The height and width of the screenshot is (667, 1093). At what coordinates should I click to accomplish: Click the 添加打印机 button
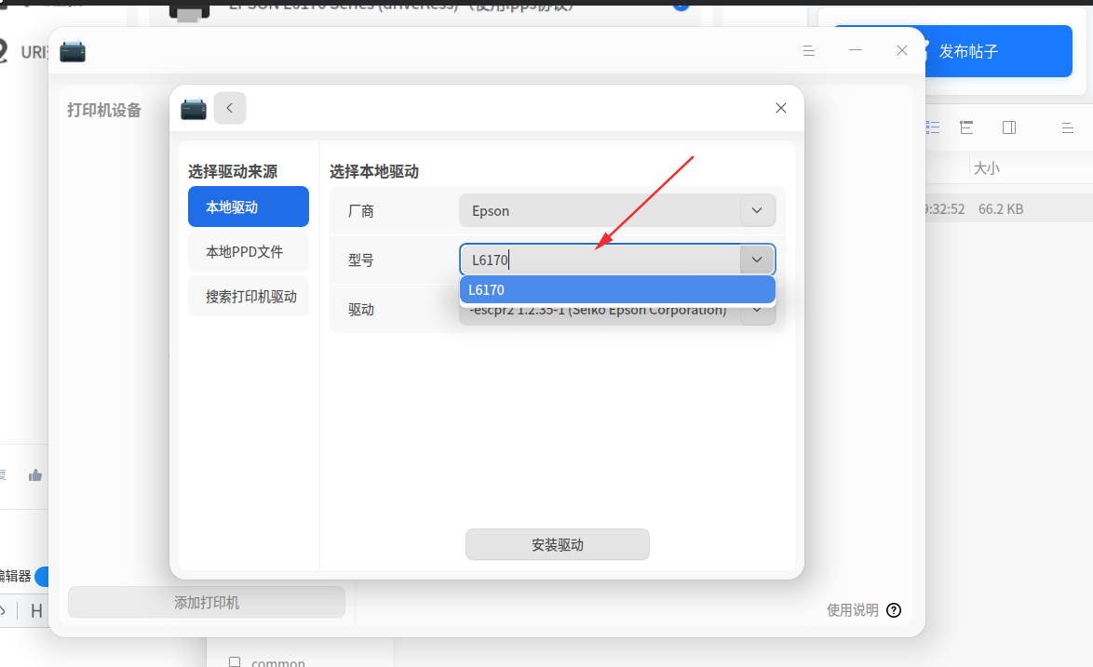click(207, 602)
